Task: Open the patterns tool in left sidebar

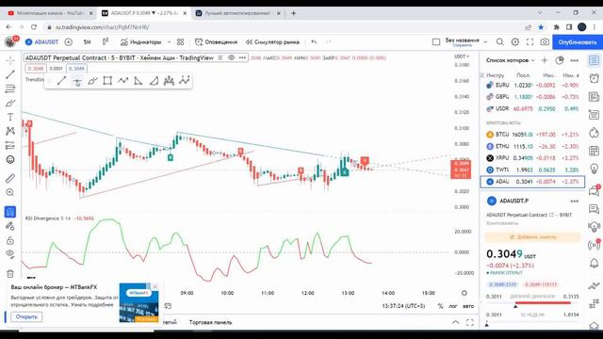Action: coord(10,131)
